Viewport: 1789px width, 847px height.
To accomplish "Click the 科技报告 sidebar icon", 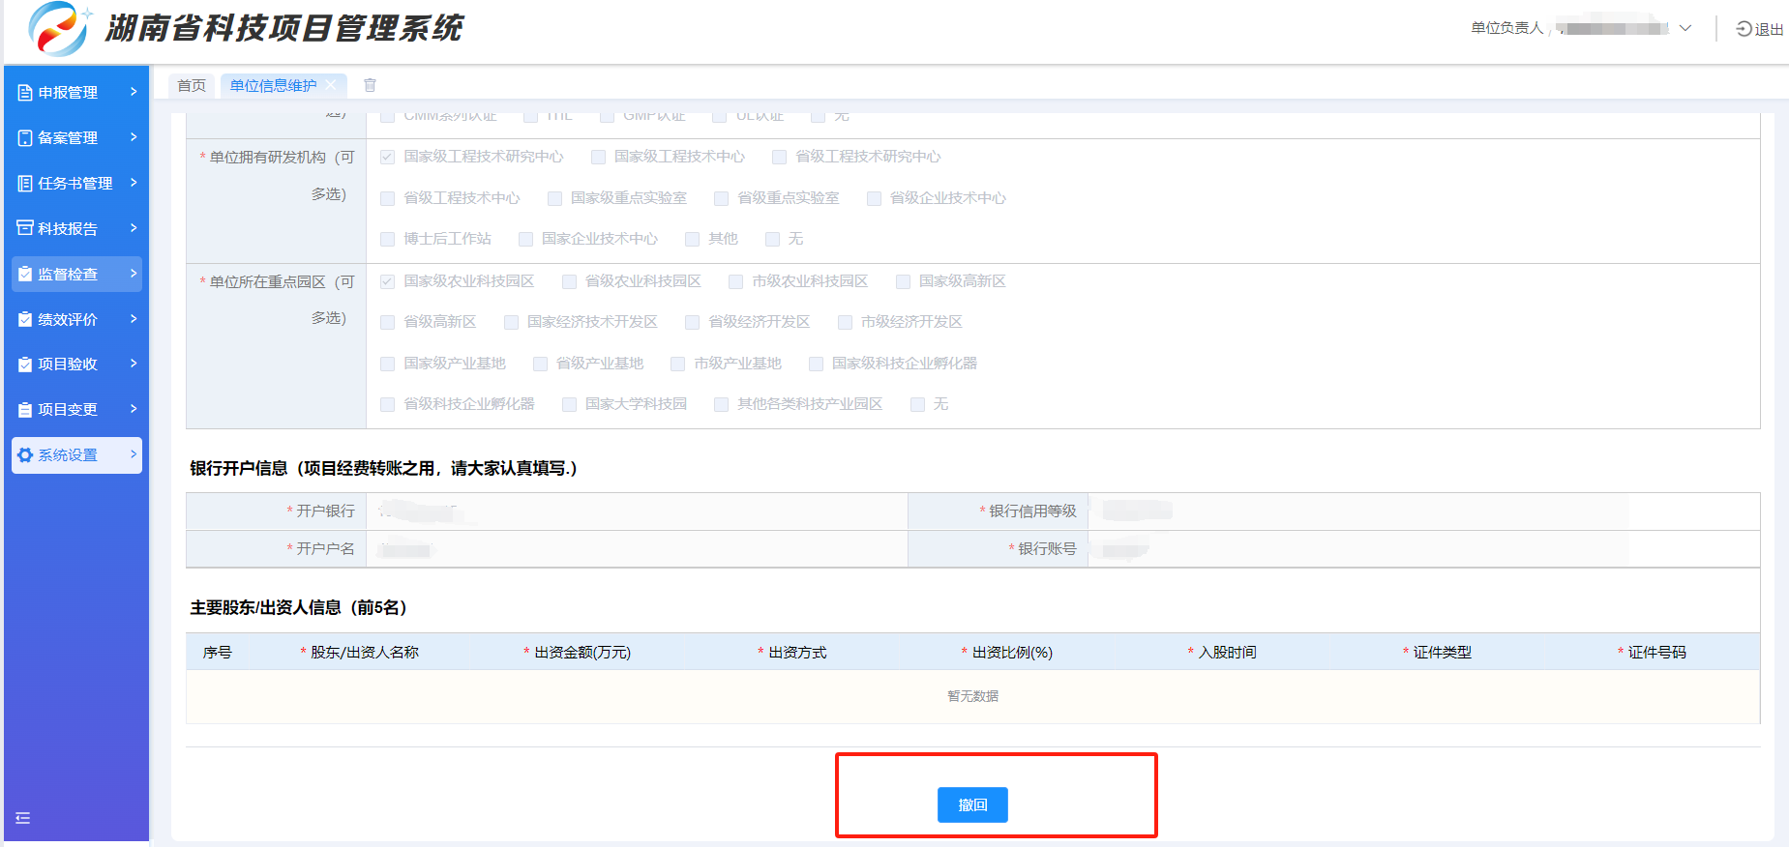I will pyautogui.click(x=25, y=228).
